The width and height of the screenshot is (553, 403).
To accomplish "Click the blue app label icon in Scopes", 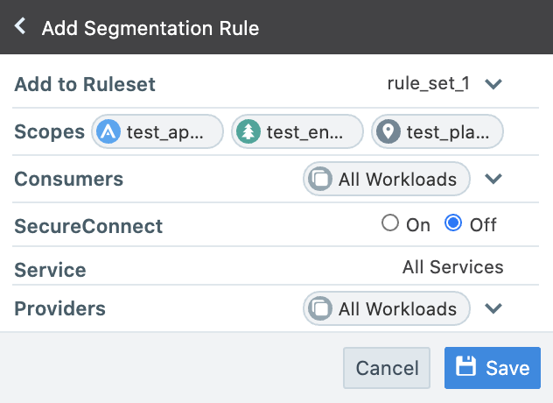I will [x=108, y=131].
